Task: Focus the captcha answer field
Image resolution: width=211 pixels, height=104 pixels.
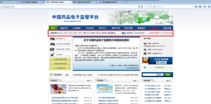Action: [117, 33]
